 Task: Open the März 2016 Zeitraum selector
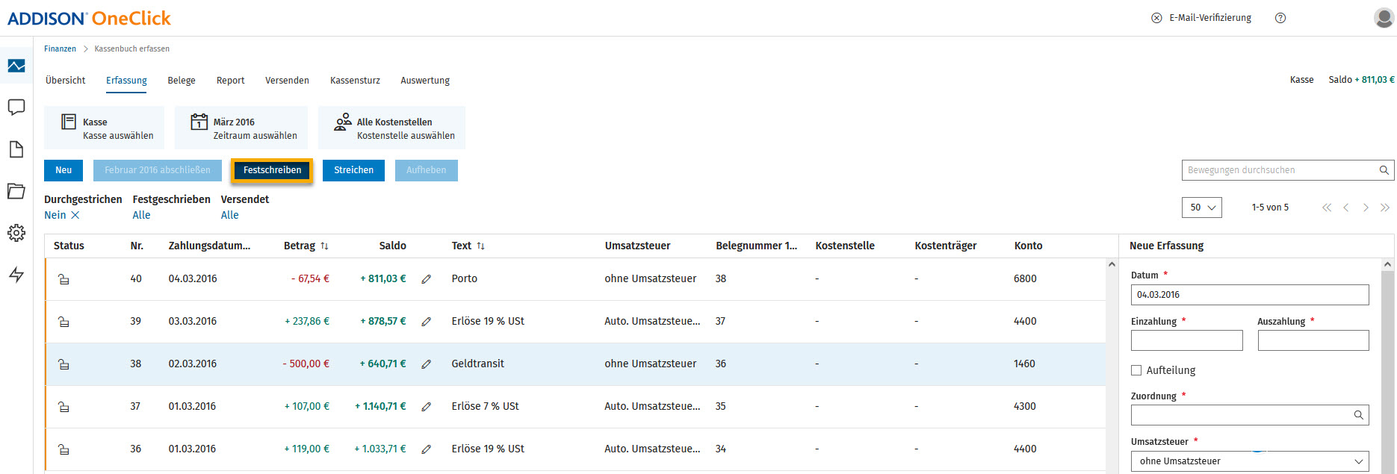pos(241,128)
